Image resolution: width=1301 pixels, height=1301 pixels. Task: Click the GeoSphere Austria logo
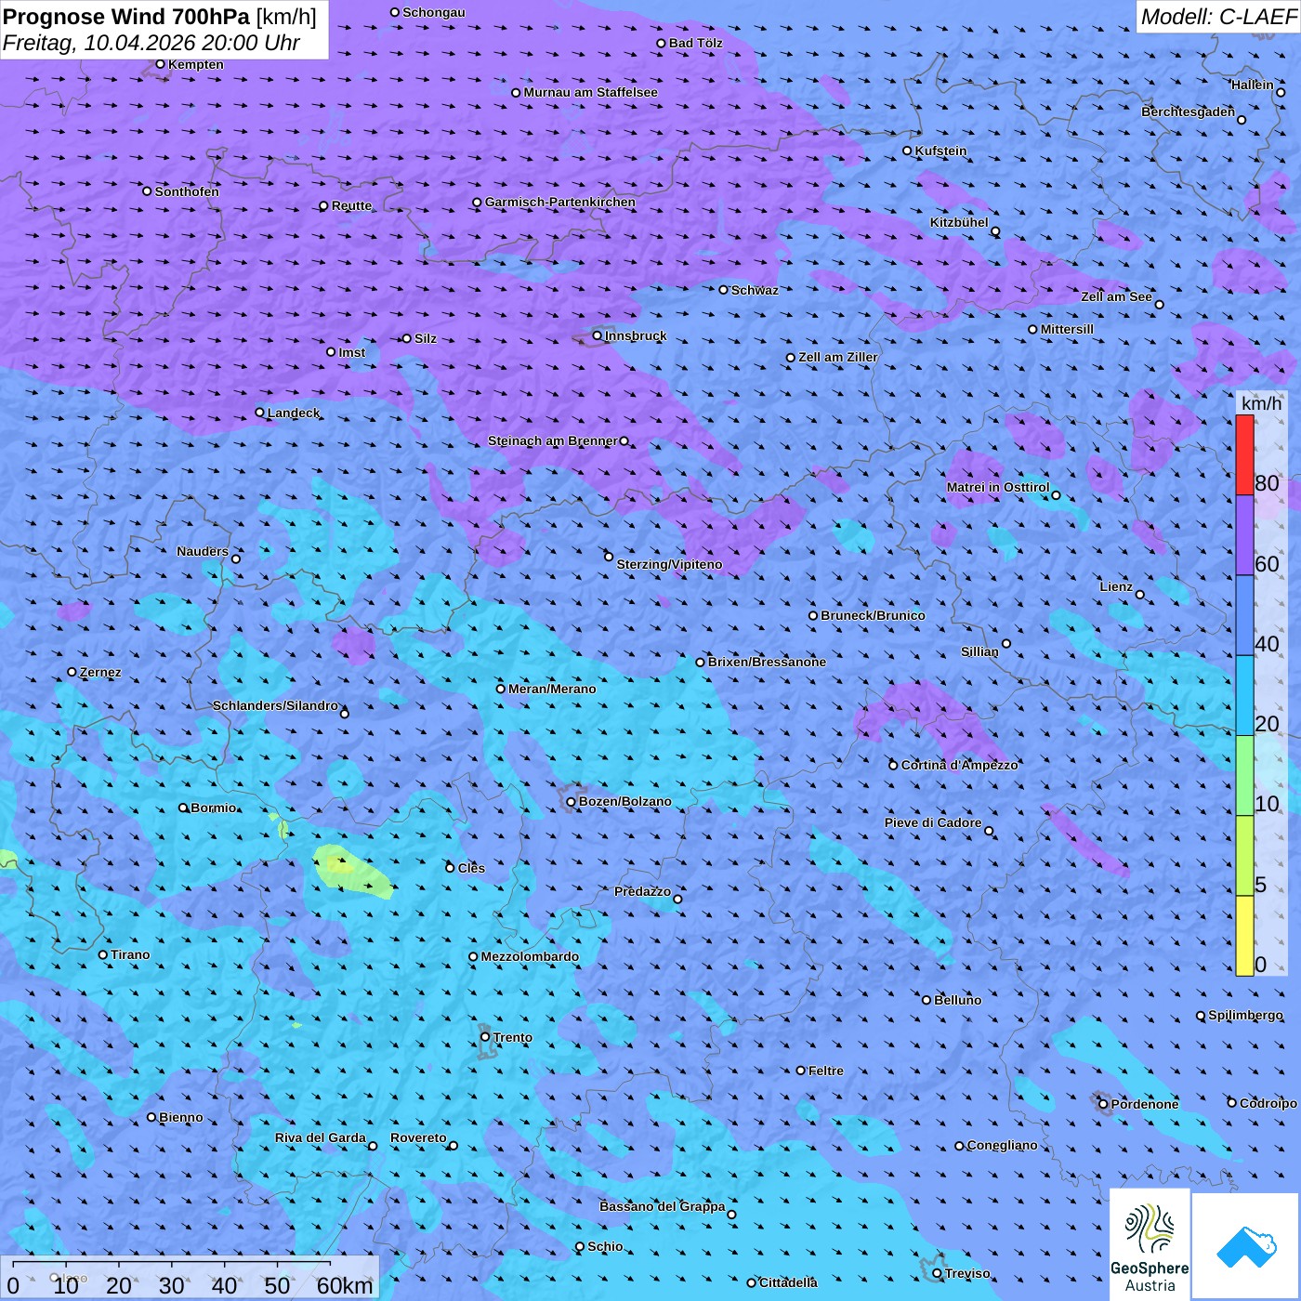[1150, 1243]
